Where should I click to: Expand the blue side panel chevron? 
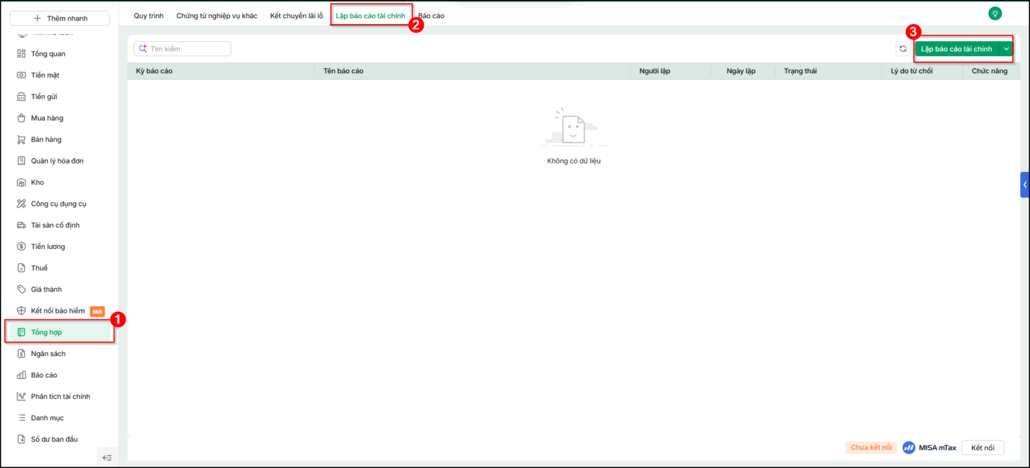click(x=1025, y=185)
